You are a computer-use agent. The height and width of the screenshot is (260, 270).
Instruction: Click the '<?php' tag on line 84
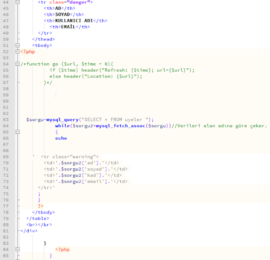pyautogui.click(x=62, y=249)
